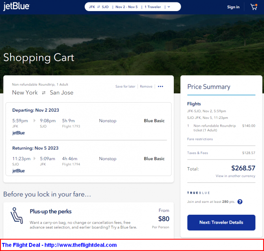Open the shopping cart icon
Image resolution: width=264 pixels, height=251 pixels.
pyautogui.click(x=254, y=7)
